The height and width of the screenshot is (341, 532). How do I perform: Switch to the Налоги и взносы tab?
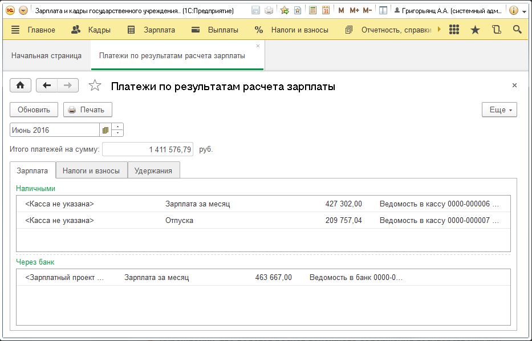(x=91, y=170)
